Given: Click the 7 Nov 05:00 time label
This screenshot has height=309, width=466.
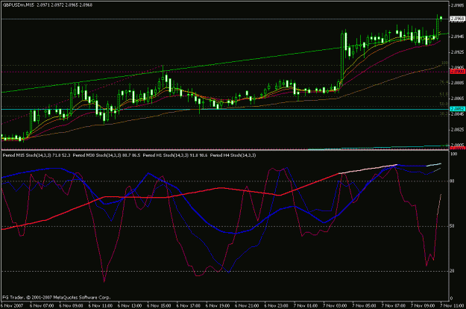Looking at the screenshot, I should (x=365, y=306).
